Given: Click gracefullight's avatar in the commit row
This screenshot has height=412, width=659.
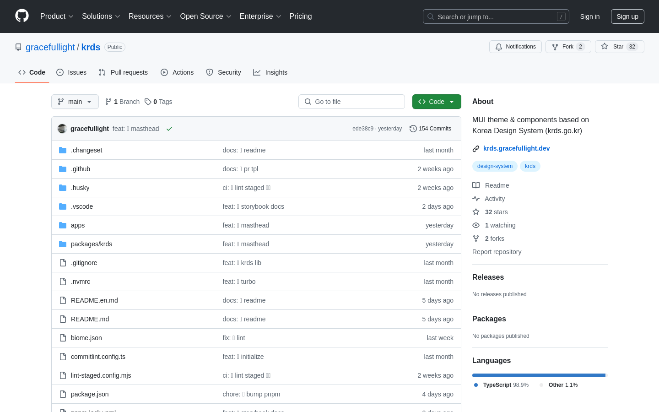Looking at the screenshot, I should (62, 129).
